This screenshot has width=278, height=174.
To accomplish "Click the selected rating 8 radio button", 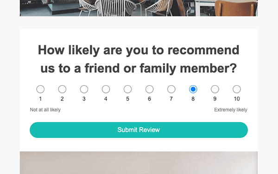I will click(193, 89).
